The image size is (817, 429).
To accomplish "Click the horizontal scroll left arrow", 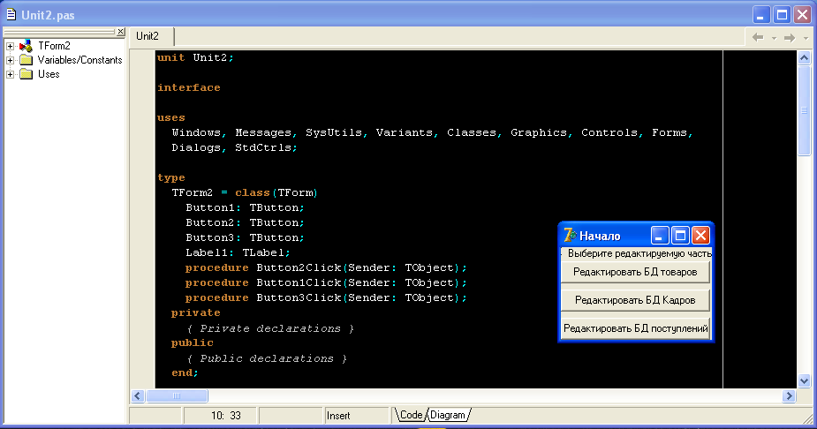I will (x=138, y=395).
